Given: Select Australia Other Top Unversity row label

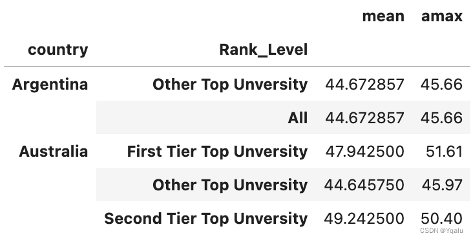Looking at the screenshot, I should point(230,185).
